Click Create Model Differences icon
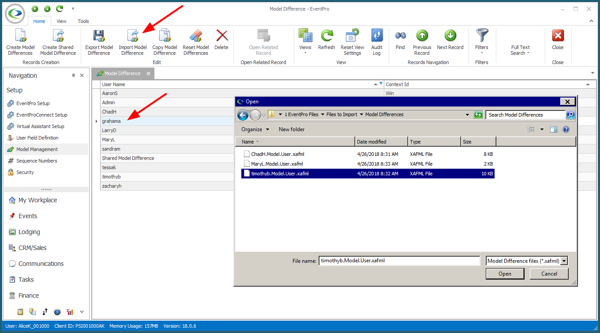This screenshot has width=600, height=333. tap(20, 36)
